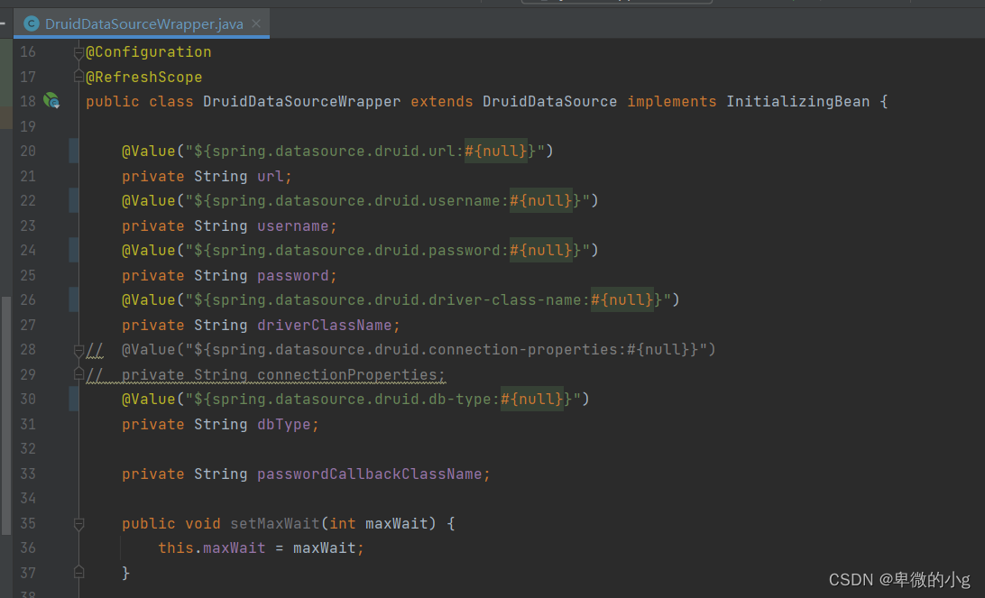The width and height of the screenshot is (985, 598).
Task: Click the driver-class-name property string
Action: pyautogui.click(x=432, y=300)
